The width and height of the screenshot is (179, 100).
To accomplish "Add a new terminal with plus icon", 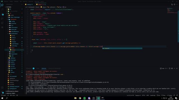I will 166,68.
